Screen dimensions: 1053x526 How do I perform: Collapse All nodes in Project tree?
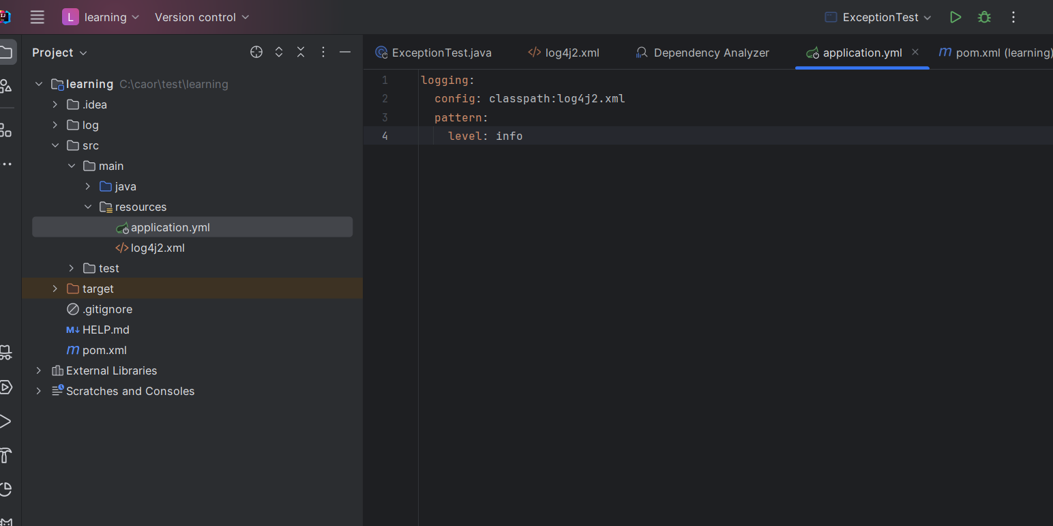pos(301,51)
